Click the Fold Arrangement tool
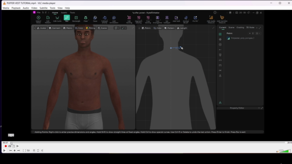Viewport: 292px width, 164px height. (157, 19)
